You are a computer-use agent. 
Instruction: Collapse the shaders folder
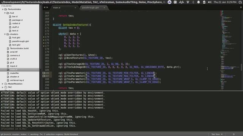click(x=5, y=34)
